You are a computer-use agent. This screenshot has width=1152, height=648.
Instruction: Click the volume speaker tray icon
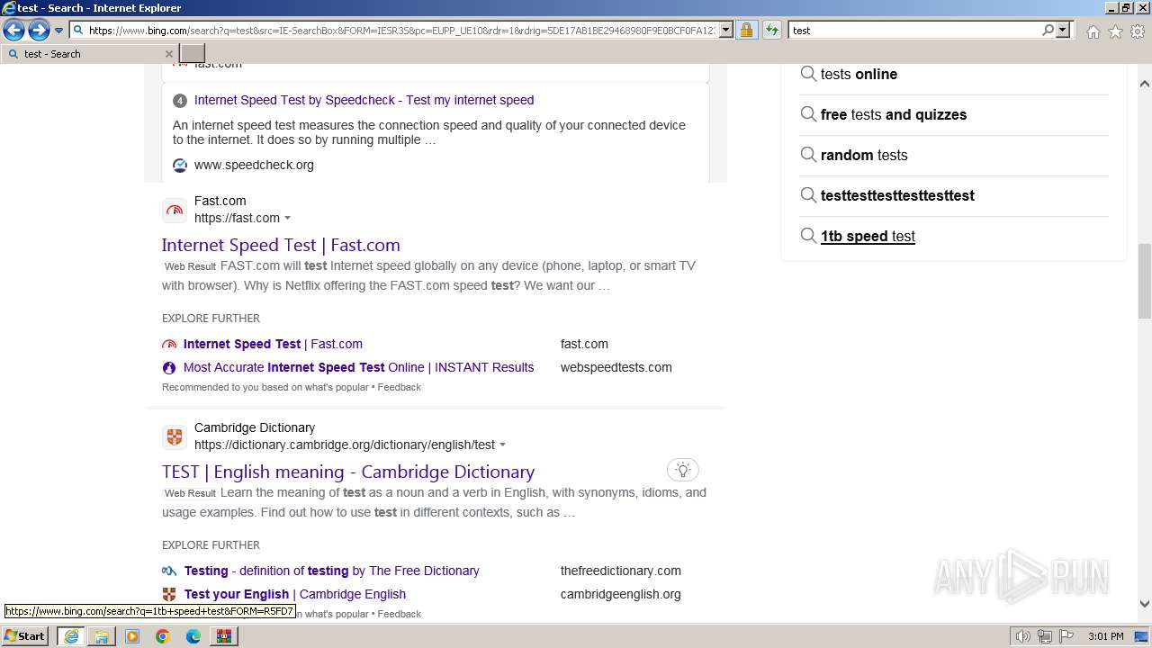click(1022, 636)
